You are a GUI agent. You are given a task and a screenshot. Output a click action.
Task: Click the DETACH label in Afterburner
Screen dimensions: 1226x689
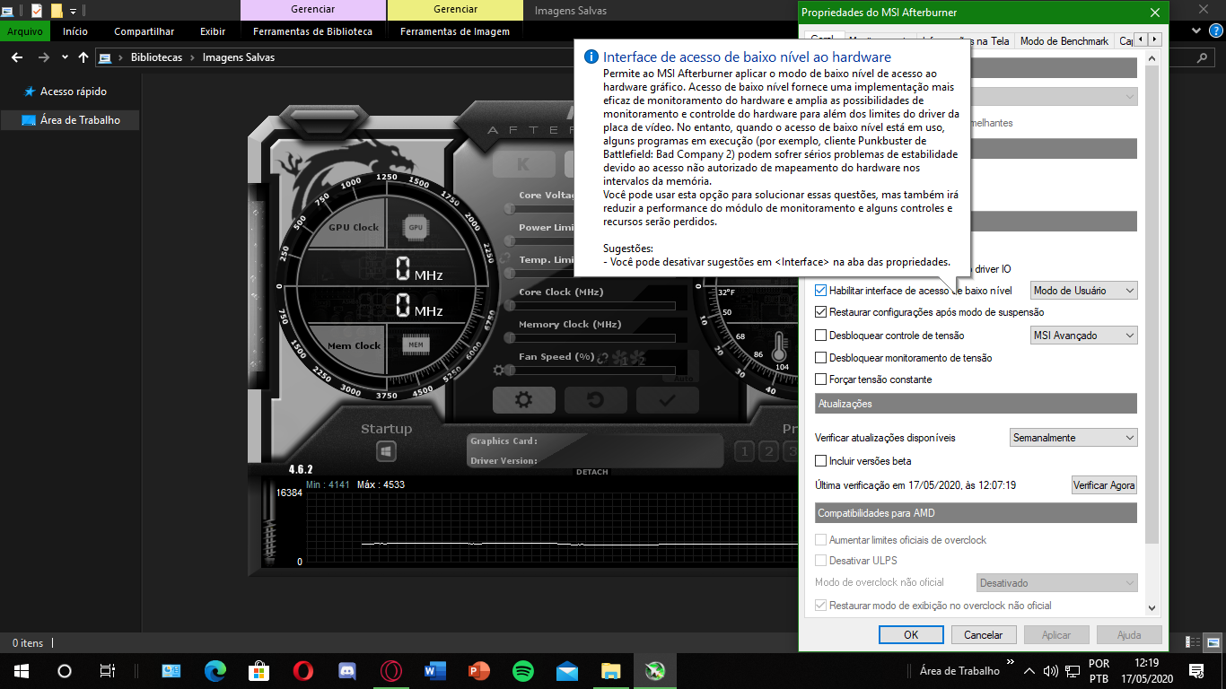click(x=592, y=472)
